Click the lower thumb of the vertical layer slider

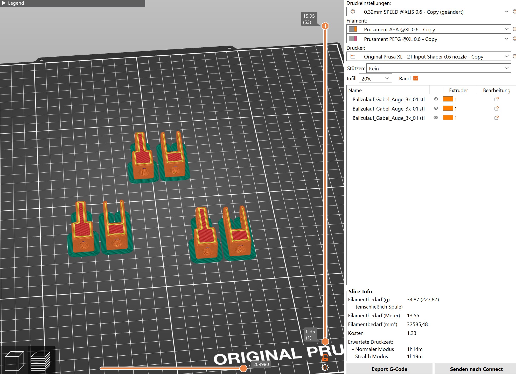pos(325,341)
